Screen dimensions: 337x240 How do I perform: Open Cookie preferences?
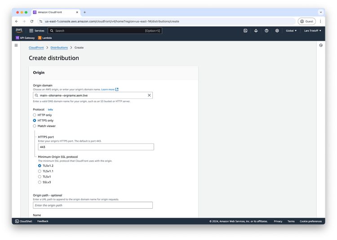(x=310, y=221)
